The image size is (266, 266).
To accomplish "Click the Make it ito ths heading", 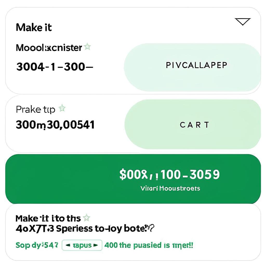I will (48, 218).
